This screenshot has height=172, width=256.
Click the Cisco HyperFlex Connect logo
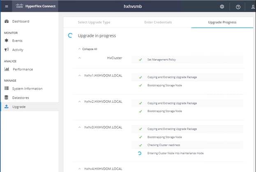pyautogui.click(x=35, y=6)
